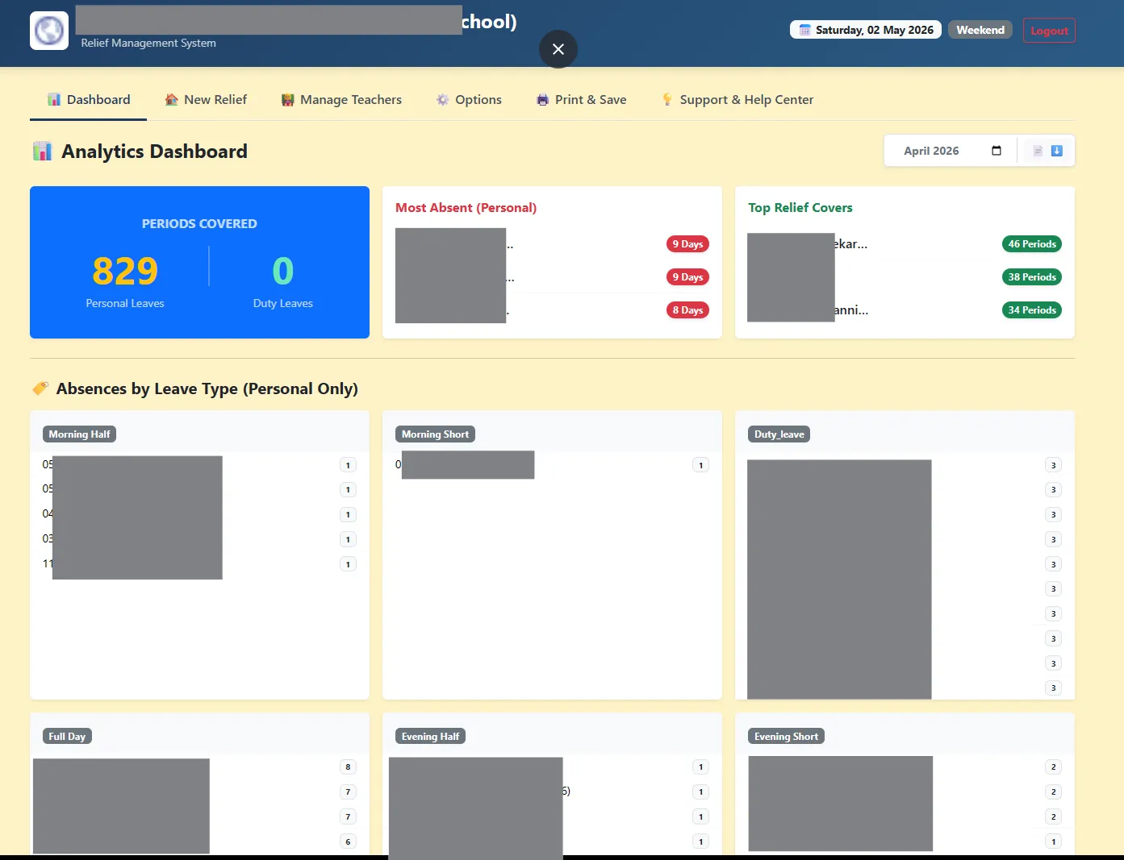Click the Evening Short label

click(x=786, y=737)
